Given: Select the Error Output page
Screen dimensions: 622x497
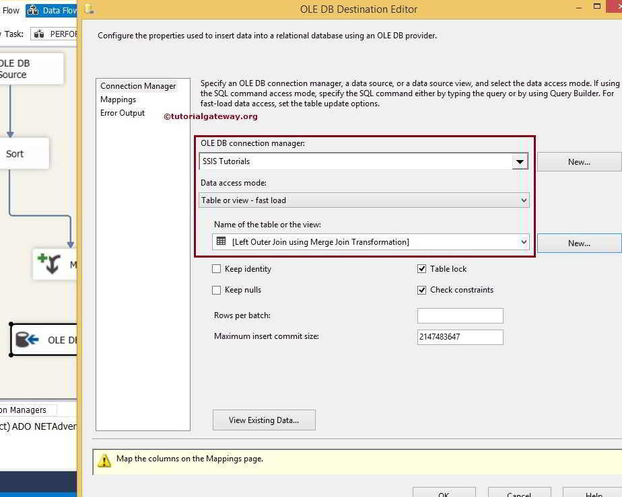Looking at the screenshot, I should 123,112.
